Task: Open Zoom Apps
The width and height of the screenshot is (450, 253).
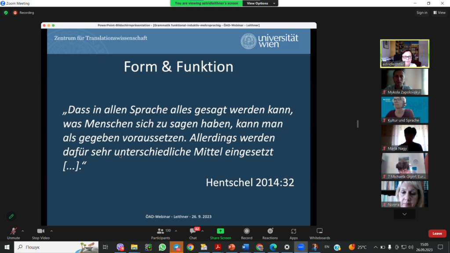Action: [294, 234]
